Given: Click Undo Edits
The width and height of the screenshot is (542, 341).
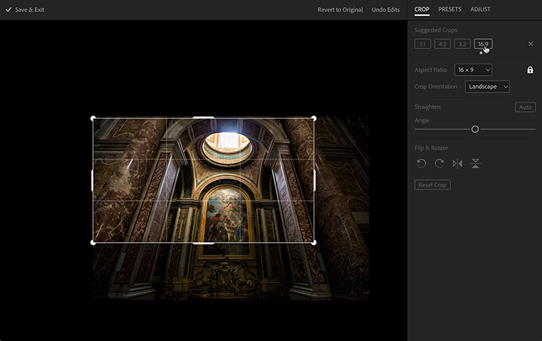Looking at the screenshot, I should tap(385, 9).
